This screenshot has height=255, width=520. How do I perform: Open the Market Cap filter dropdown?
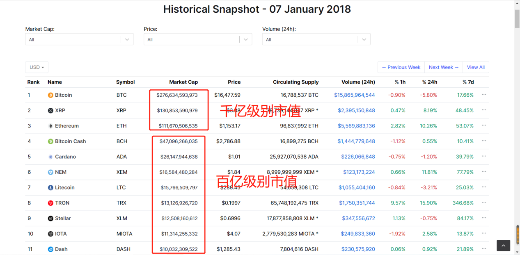point(79,39)
